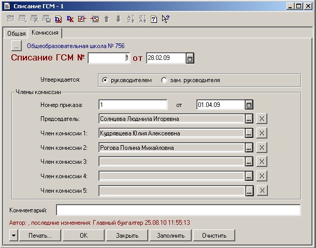Open the selection list for Председатель
This screenshot has height=248, width=316.
point(249,119)
